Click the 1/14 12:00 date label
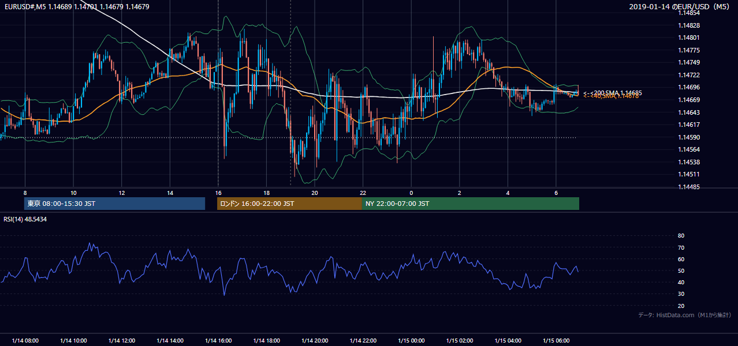The image size is (738, 346). point(121,341)
